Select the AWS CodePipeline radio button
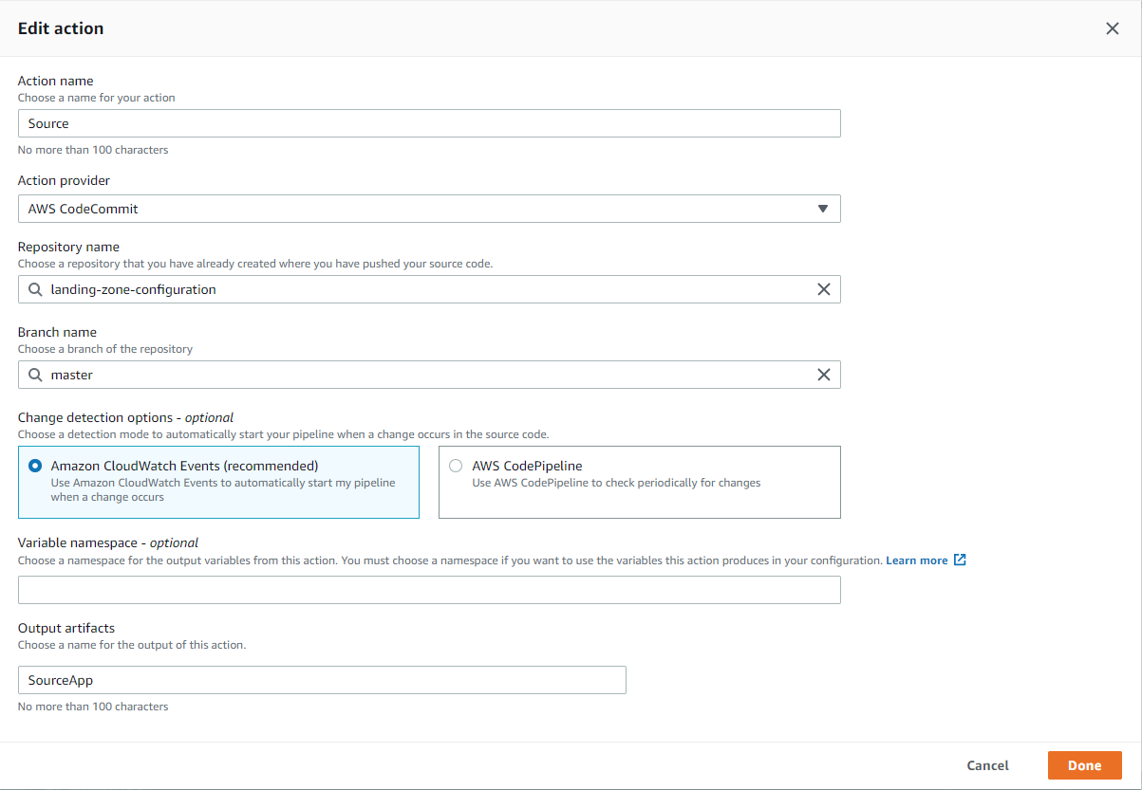This screenshot has width=1142, height=790. pyautogui.click(x=456, y=466)
